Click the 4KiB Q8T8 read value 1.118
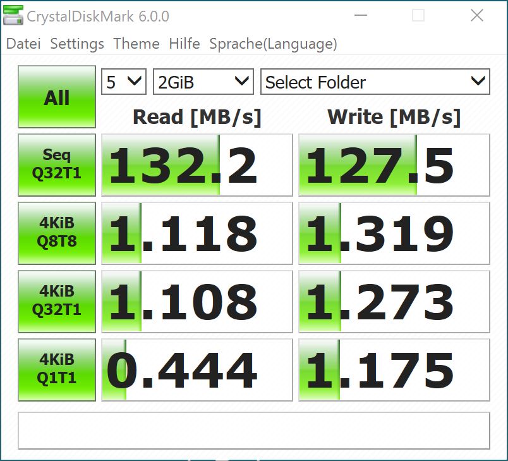The image size is (508, 461). [197, 233]
